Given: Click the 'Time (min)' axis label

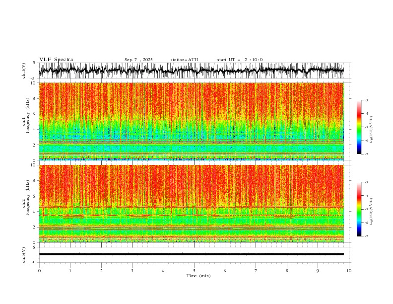Looking at the screenshot, I should point(198,276).
